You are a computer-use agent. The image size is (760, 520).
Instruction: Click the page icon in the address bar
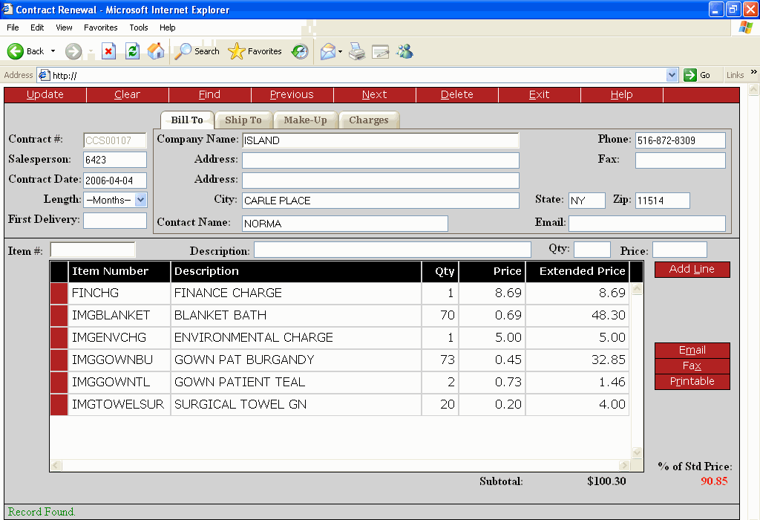(x=44, y=75)
